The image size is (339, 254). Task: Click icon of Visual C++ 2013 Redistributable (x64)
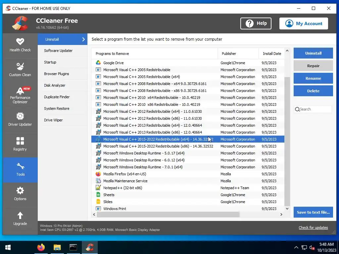click(98, 125)
